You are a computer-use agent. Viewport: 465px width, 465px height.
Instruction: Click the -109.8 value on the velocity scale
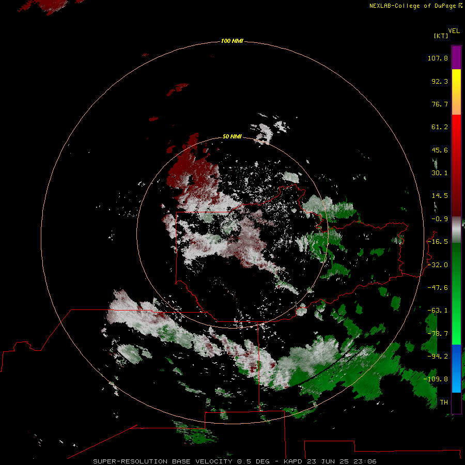coord(436,379)
